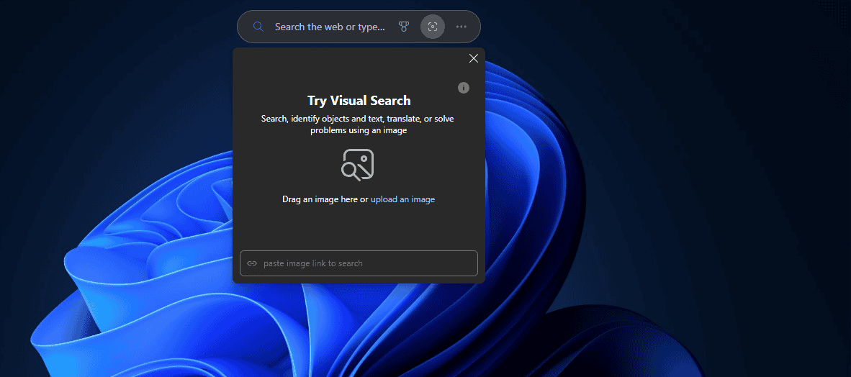
Task: Close the Visual Search panel
Action: click(473, 58)
